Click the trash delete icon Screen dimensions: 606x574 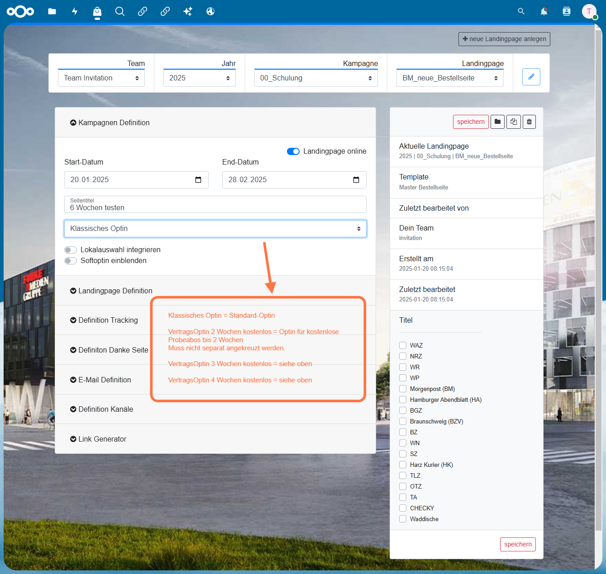(x=530, y=122)
